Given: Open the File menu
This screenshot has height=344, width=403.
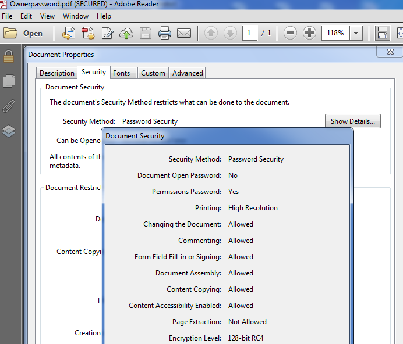Looking at the screenshot, I should coord(7,16).
